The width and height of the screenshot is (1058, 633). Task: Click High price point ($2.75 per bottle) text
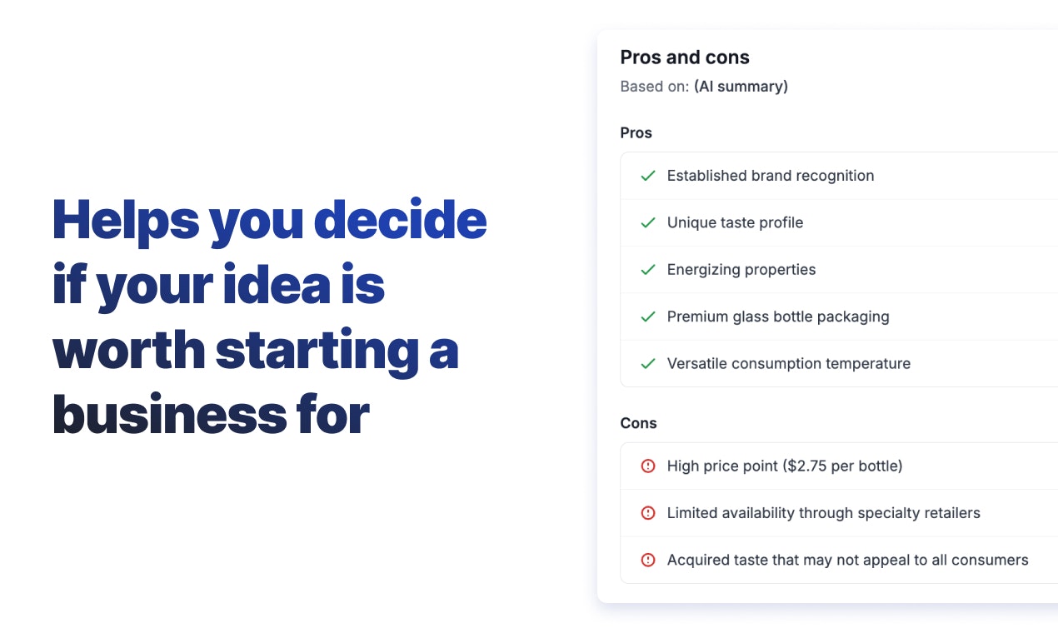coord(785,466)
